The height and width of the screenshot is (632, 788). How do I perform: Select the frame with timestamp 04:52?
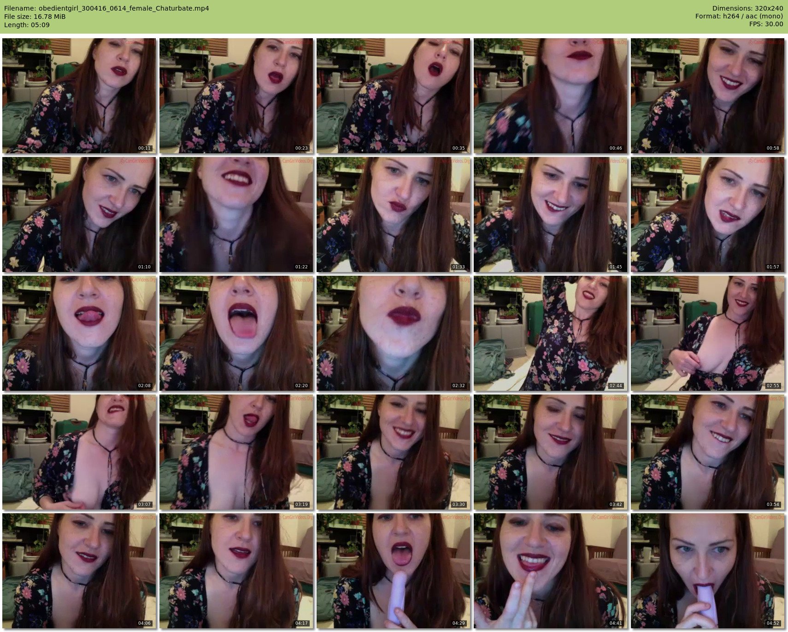pyautogui.click(x=707, y=571)
